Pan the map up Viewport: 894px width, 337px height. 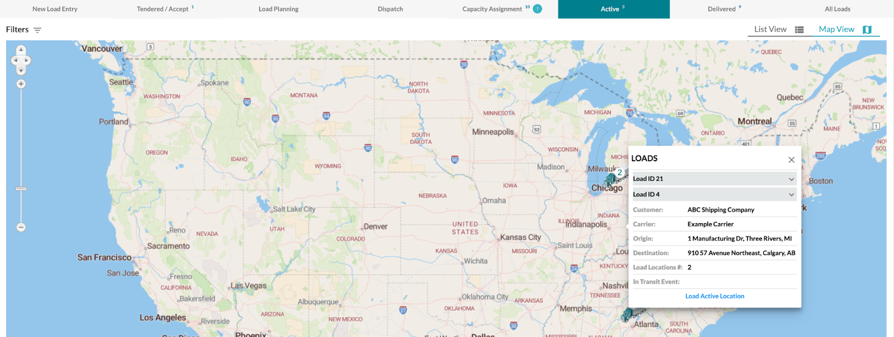(21, 50)
